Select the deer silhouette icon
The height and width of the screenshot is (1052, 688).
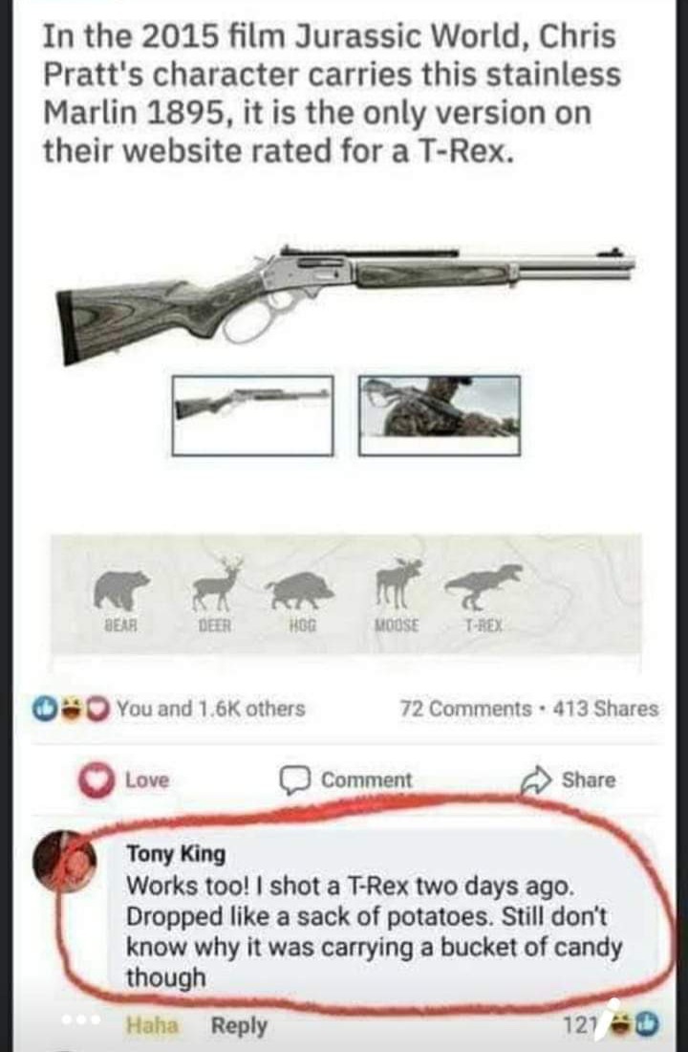pyautogui.click(x=216, y=583)
